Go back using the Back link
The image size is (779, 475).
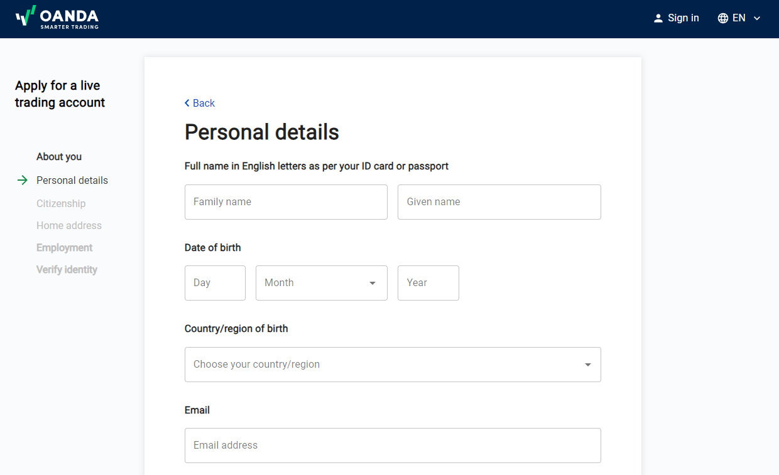point(204,103)
